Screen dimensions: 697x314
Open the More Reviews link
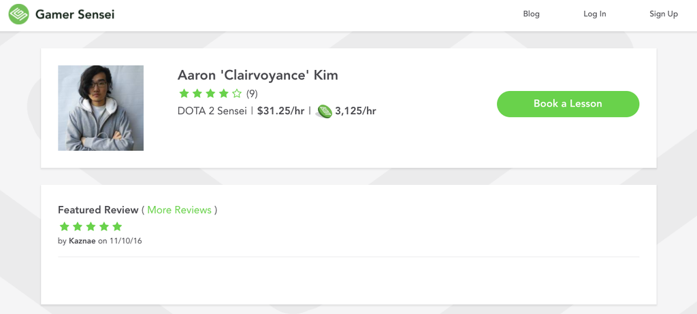point(179,210)
